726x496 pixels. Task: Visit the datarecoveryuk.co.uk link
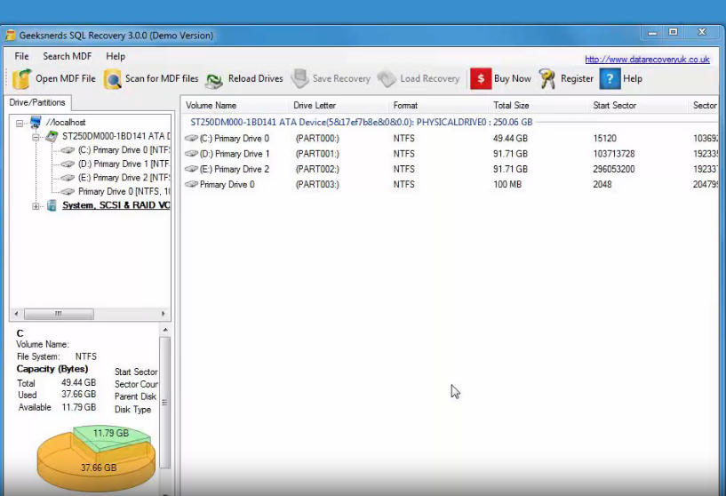point(646,60)
